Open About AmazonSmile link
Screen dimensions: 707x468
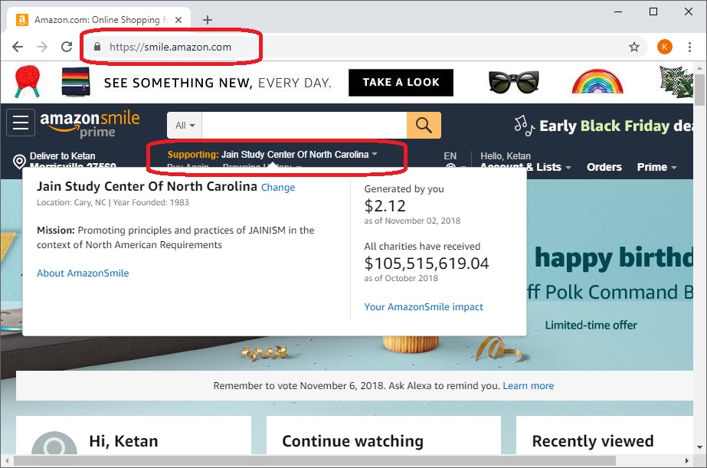click(83, 273)
